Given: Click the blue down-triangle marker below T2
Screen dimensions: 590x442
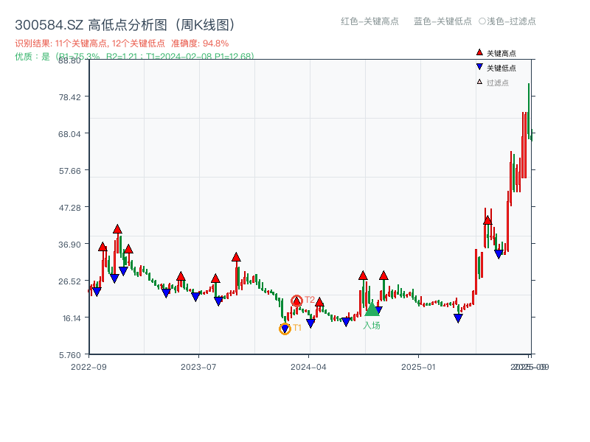Looking at the screenshot, I should 310,322.
